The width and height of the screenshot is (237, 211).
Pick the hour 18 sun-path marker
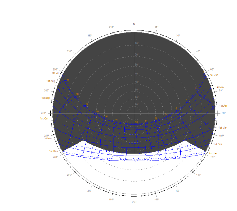(x=77, y=94)
